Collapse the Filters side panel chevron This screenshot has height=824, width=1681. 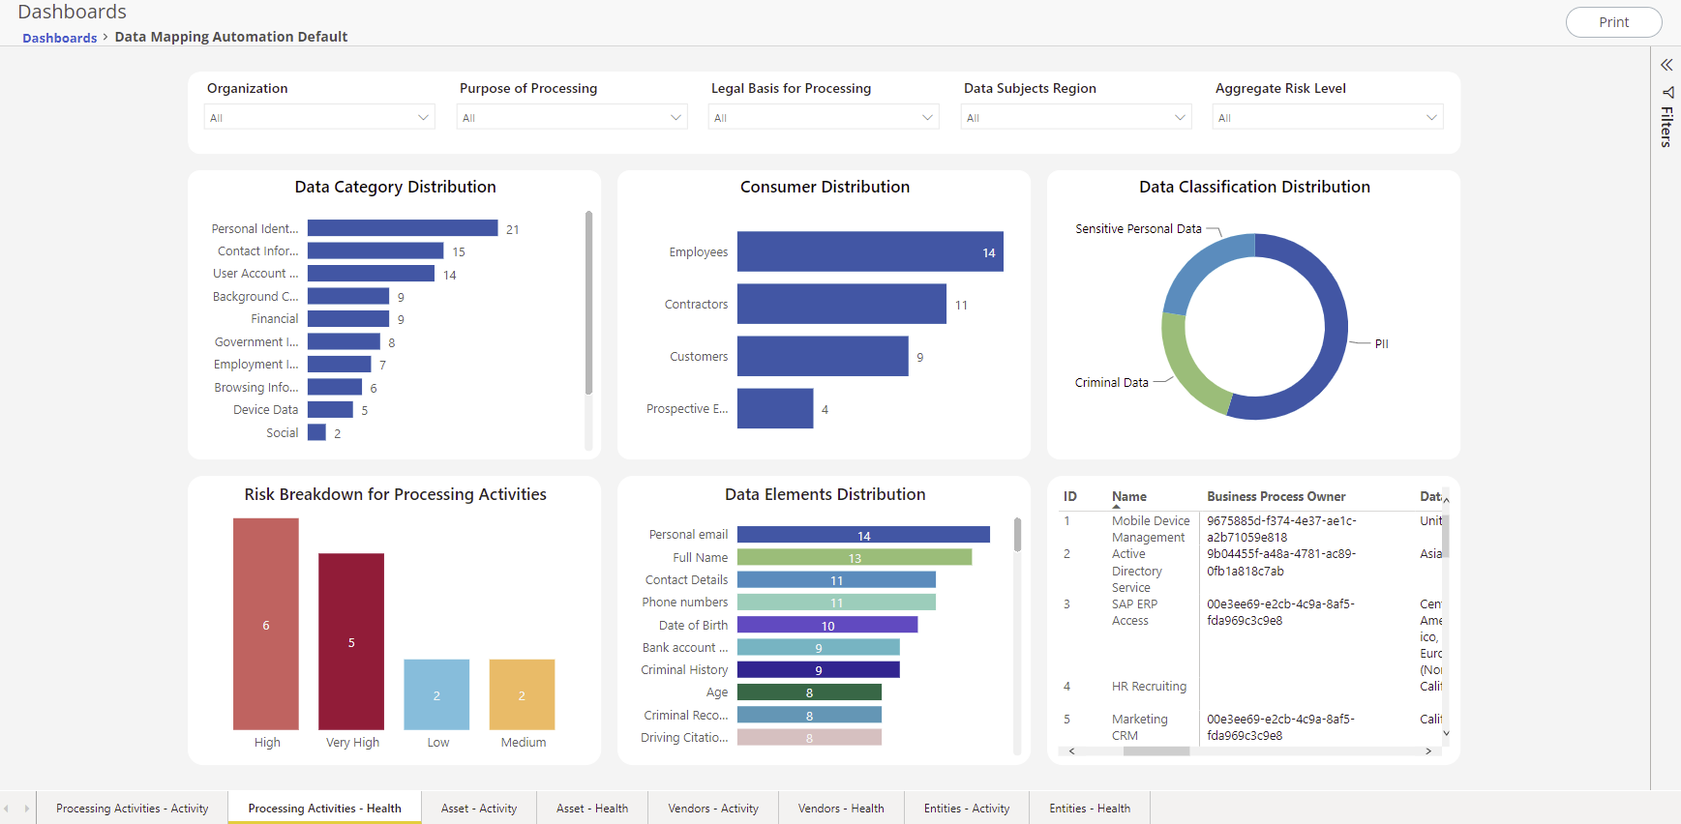(1666, 65)
